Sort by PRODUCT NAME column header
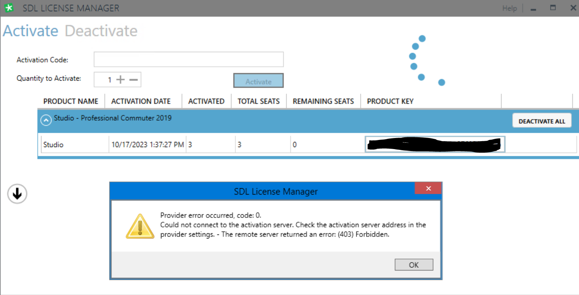579x295 pixels. [71, 101]
